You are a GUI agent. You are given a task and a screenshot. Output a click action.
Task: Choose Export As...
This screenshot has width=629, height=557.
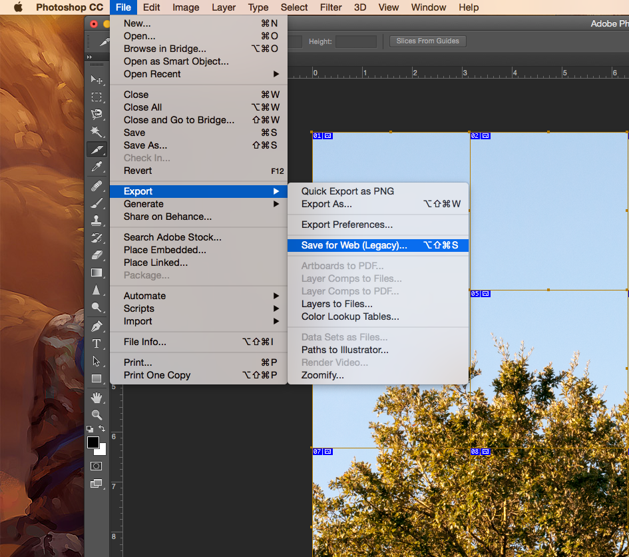click(x=378, y=204)
